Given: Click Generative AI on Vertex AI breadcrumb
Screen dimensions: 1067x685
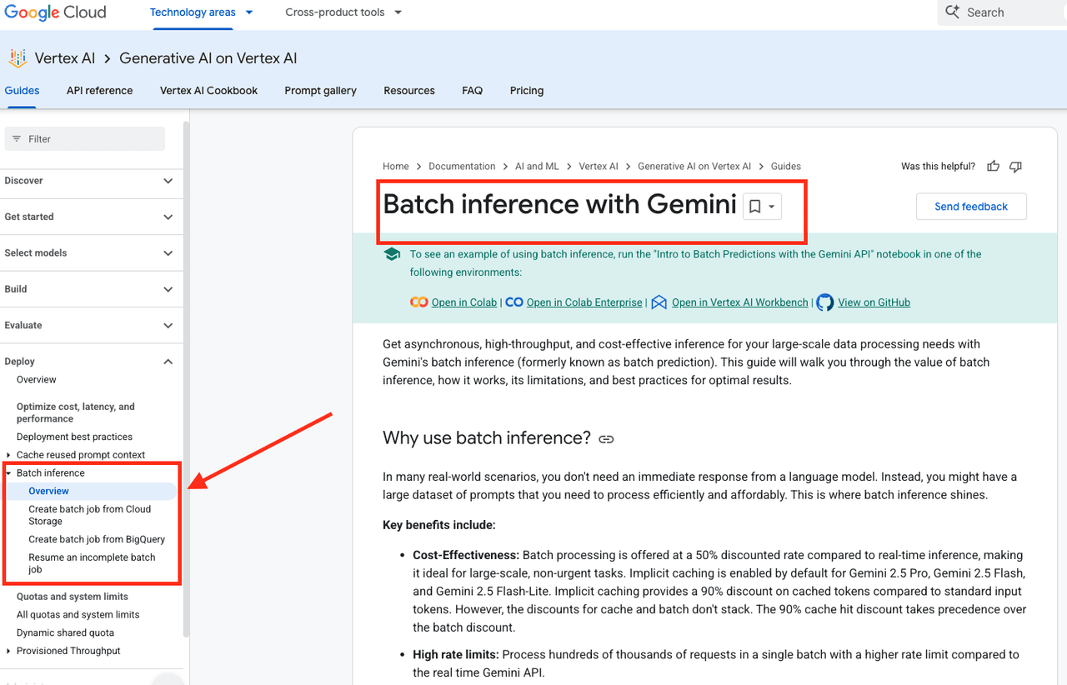Looking at the screenshot, I should point(694,167).
